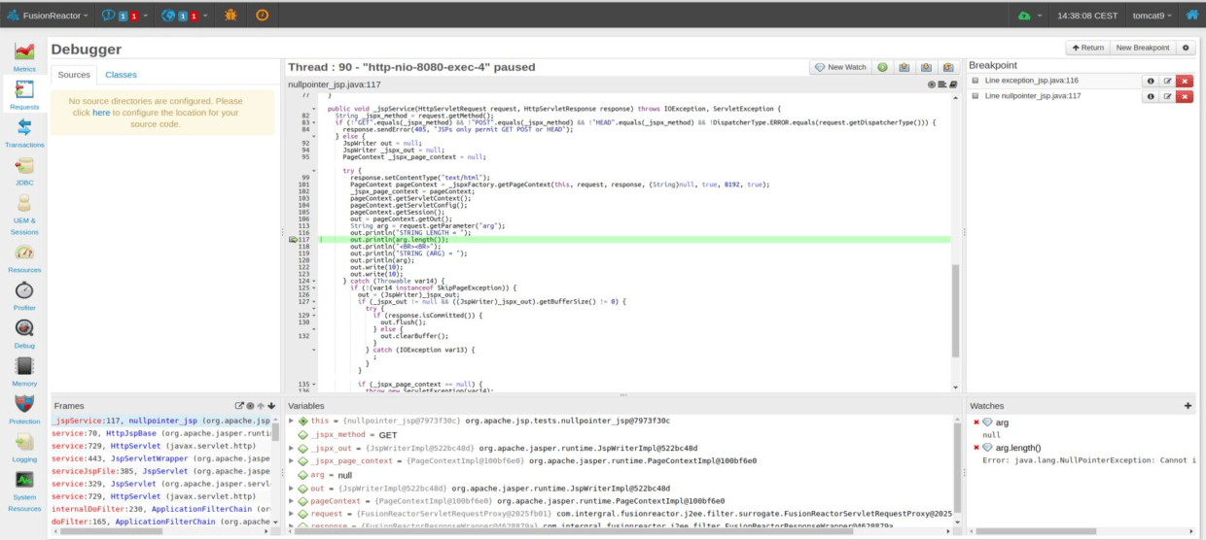This screenshot has width=1206, height=540.
Task: Open the Metrics sidebar section
Action: 24,55
